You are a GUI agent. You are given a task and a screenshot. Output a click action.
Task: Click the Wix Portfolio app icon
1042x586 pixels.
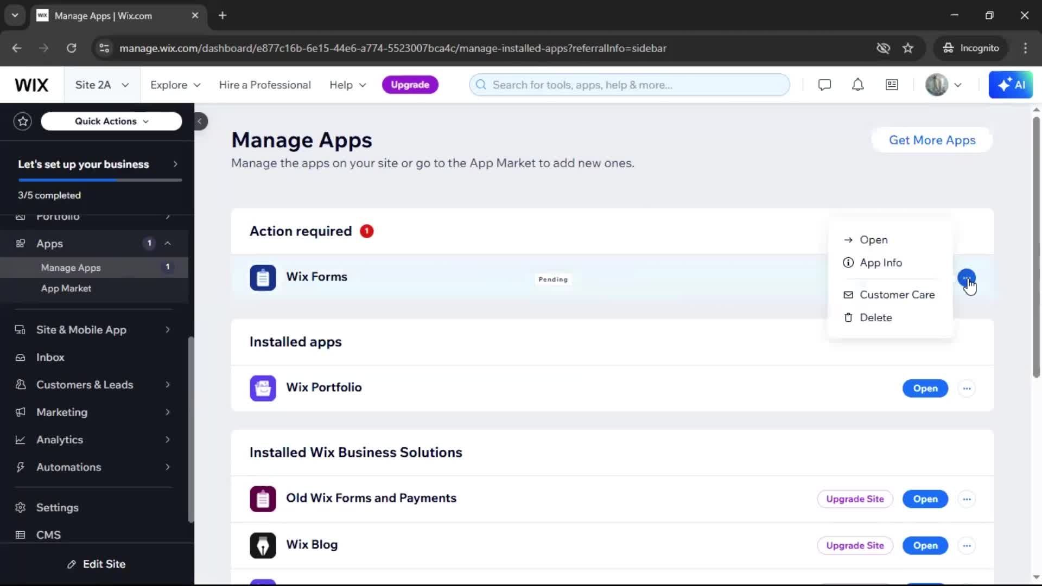point(263,388)
